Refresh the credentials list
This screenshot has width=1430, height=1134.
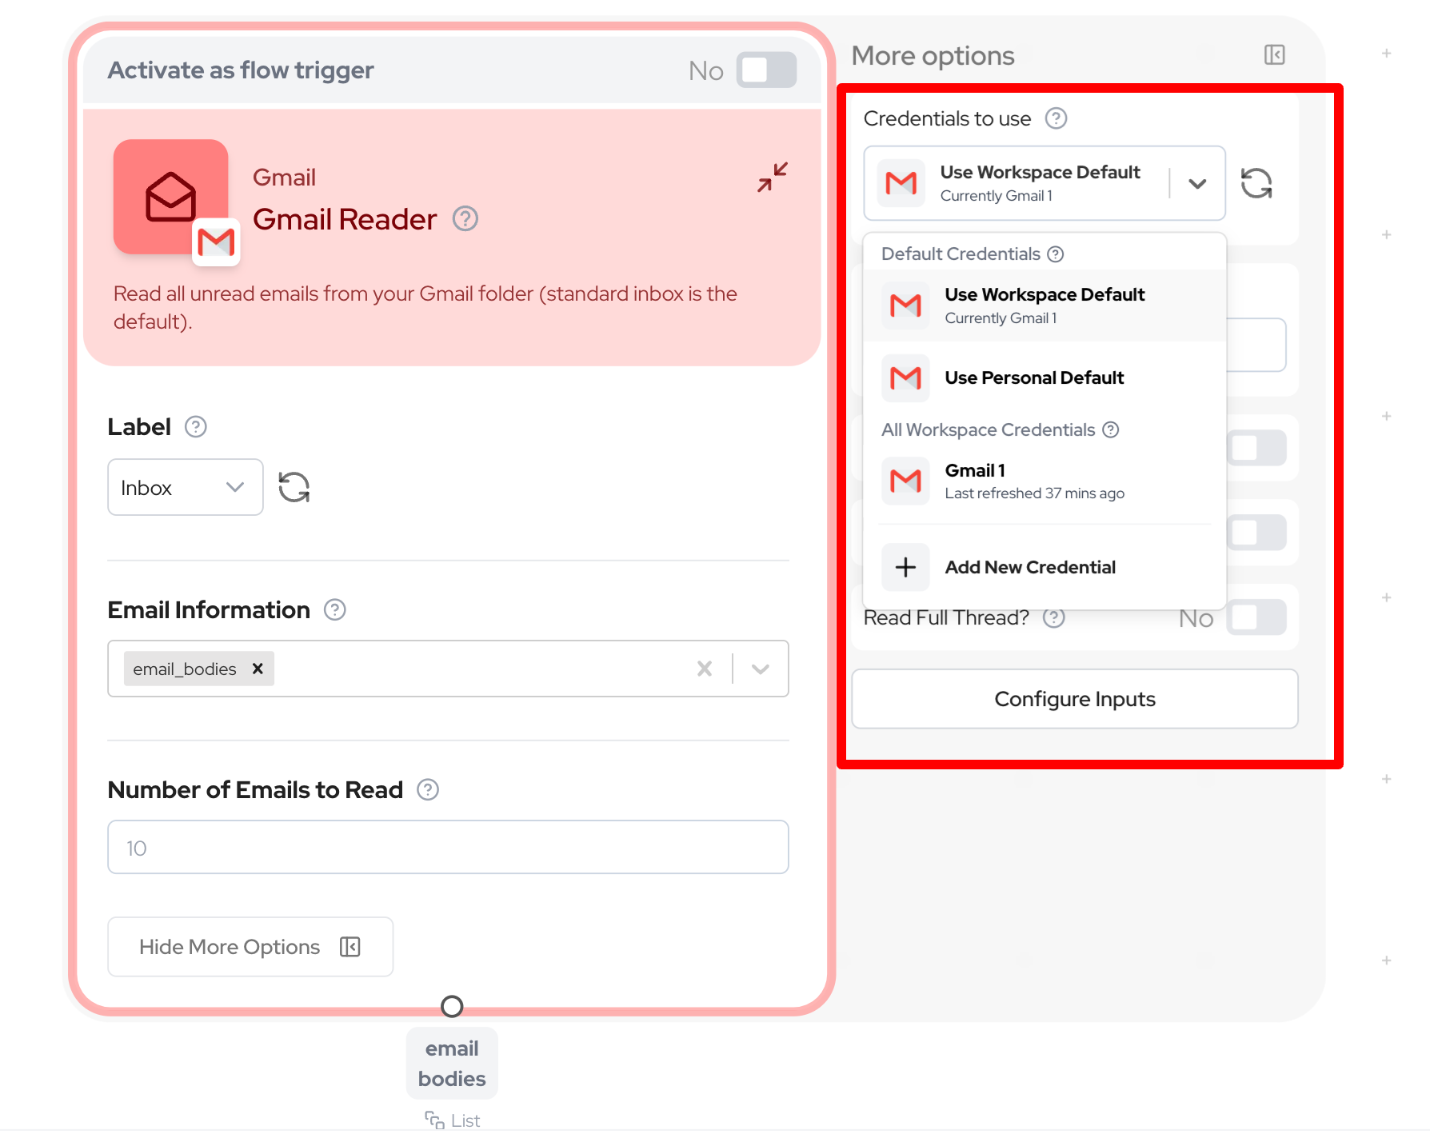[x=1256, y=183]
